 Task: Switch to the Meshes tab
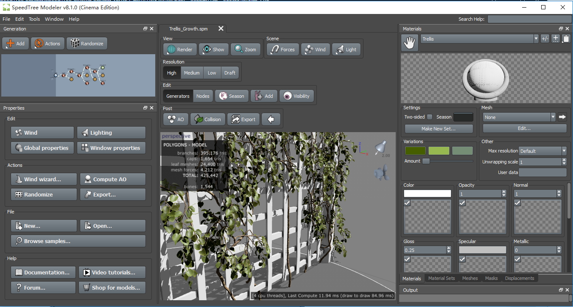click(470, 278)
